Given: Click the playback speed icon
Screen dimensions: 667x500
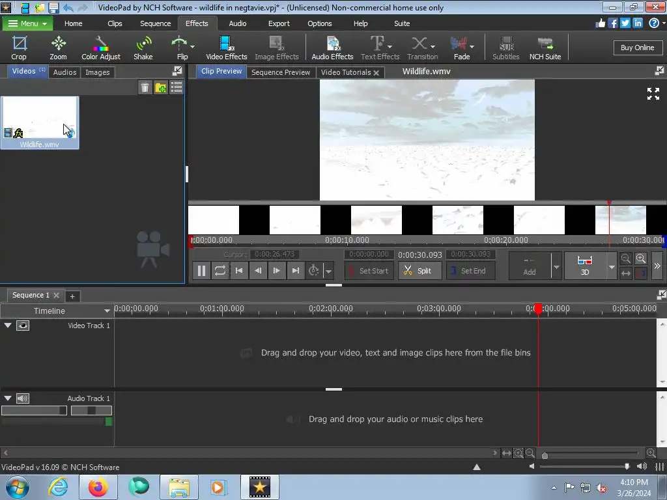Looking at the screenshot, I should point(314,270).
